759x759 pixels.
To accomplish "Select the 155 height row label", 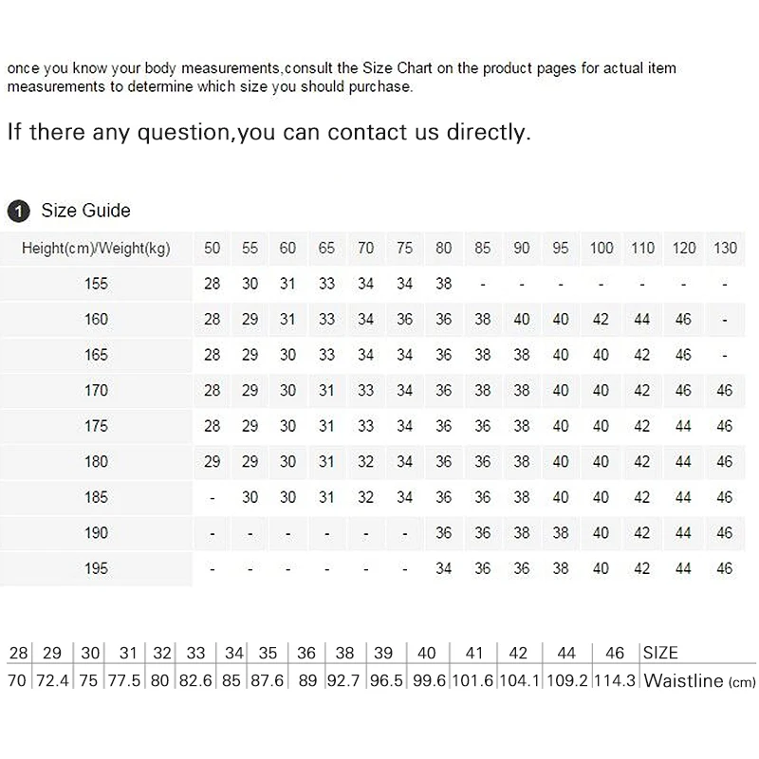I will pyautogui.click(x=96, y=284).
